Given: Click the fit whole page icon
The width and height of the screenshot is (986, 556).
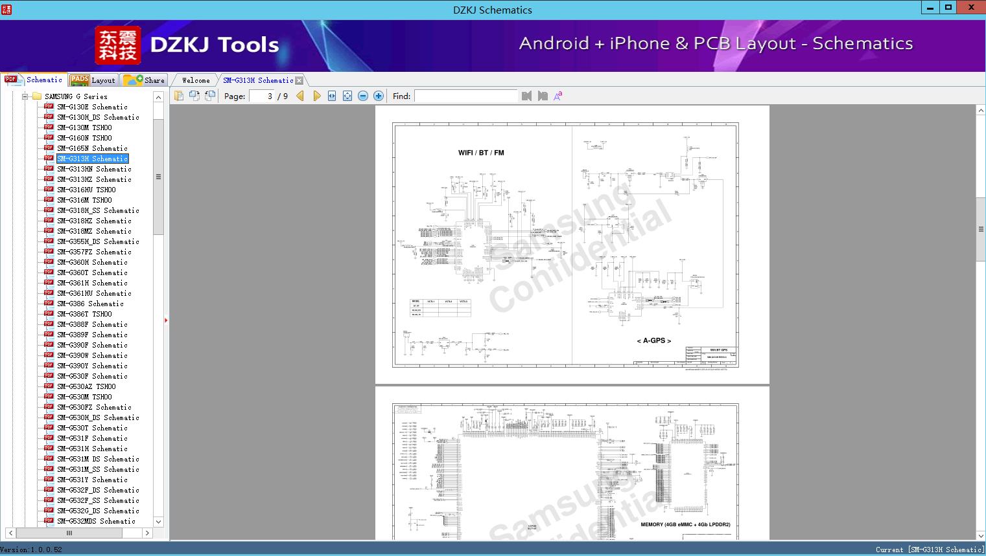Looking at the screenshot, I should click(x=347, y=96).
